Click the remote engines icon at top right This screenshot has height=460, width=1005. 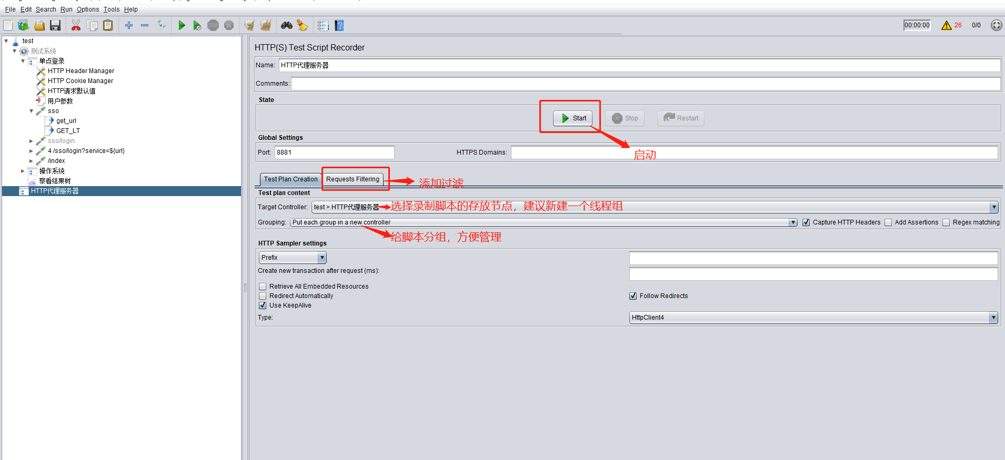point(997,25)
